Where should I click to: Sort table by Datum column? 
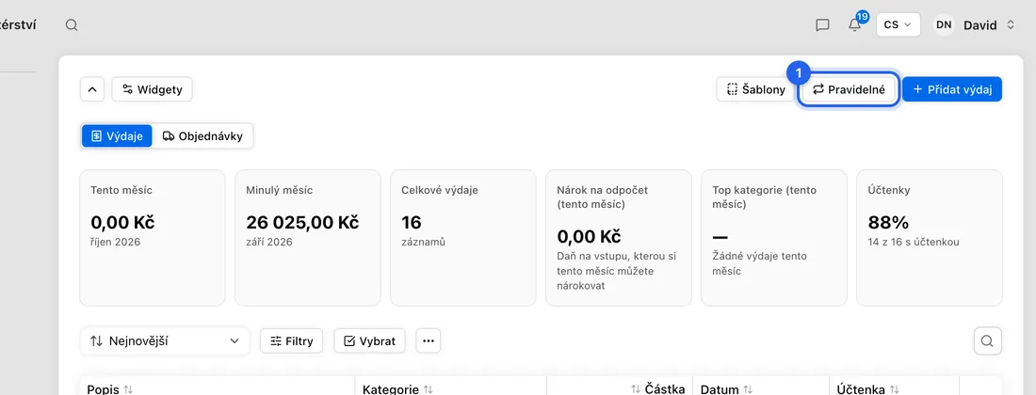click(726, 389)
